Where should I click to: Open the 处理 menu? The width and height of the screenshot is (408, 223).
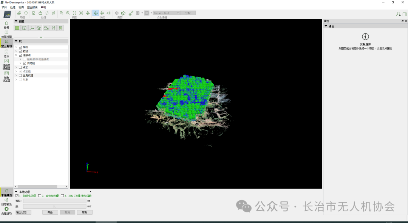point(12,7)
